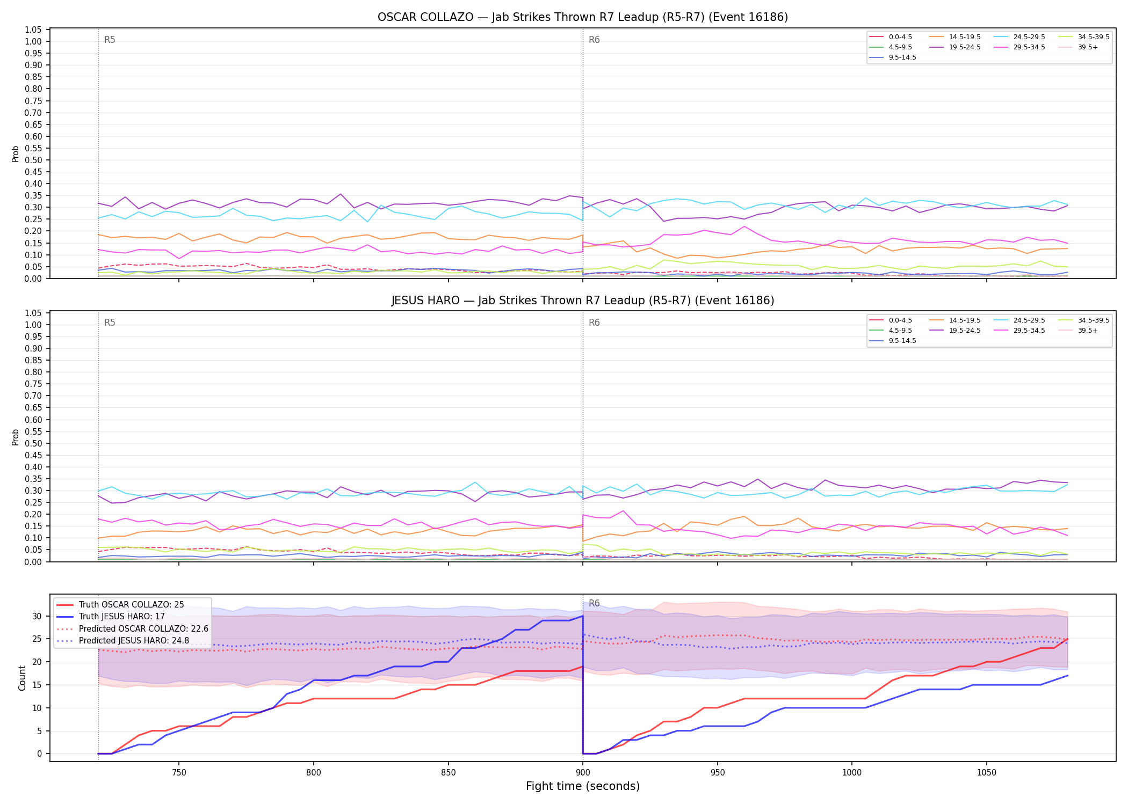The height and width of the screenshot is (805, 1128).
Task: Select the 14.5-19.5 legend entry in Collazo chart
Action: tap(955, 37)
